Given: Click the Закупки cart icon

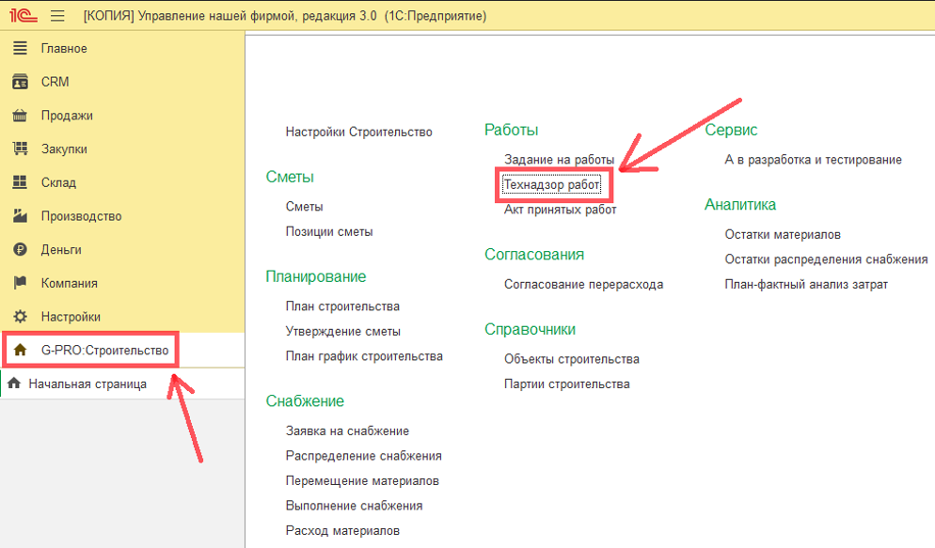Looking at the screenshot, I should pos(20,149).
